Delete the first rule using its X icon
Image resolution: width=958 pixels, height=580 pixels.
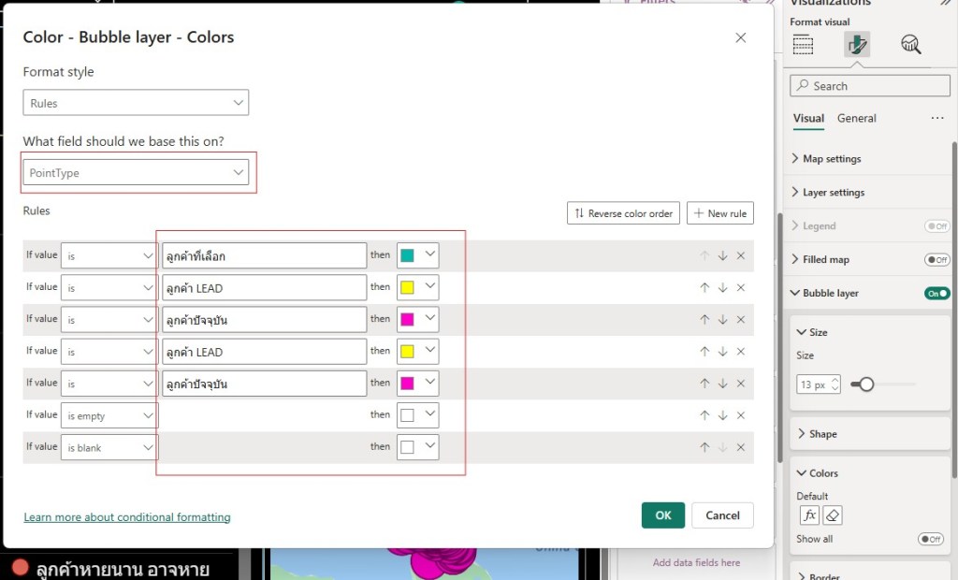point(741,256)
